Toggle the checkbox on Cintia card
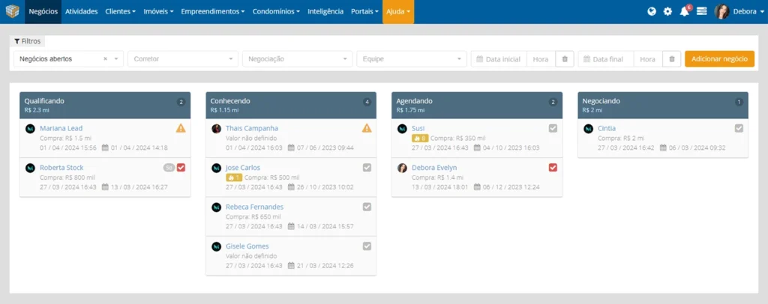This screenshot has width=768, height=304. click(x=739, y=129)
